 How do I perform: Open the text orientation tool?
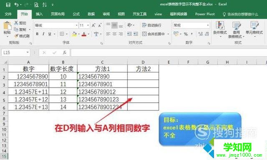click(x=130, y=25)
